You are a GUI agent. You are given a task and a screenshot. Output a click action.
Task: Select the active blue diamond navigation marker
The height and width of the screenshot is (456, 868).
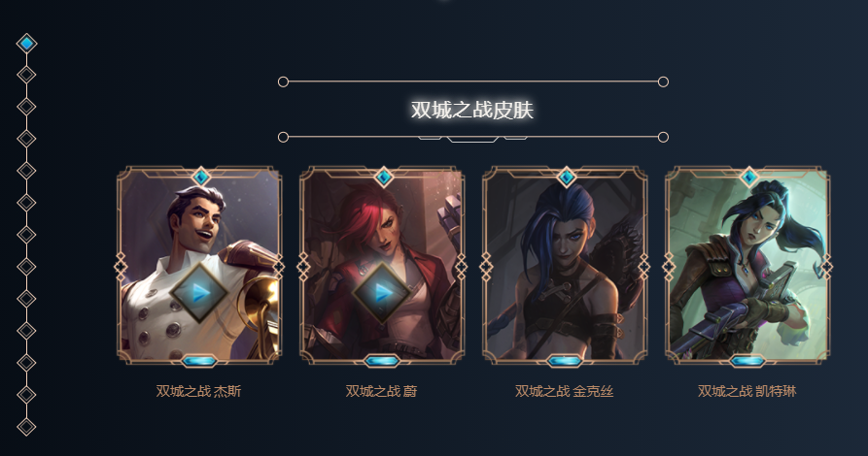click(26, 43)
